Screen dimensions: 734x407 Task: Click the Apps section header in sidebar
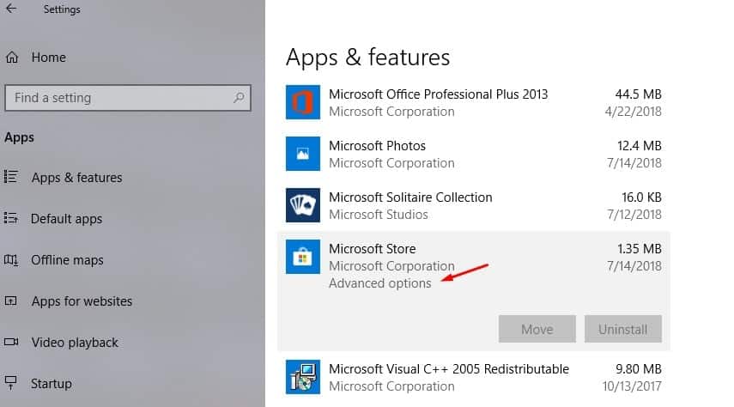[19, 137]
